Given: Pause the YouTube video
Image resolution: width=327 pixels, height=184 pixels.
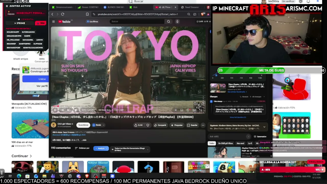Looking at the screenshot, I should (55, 110).
